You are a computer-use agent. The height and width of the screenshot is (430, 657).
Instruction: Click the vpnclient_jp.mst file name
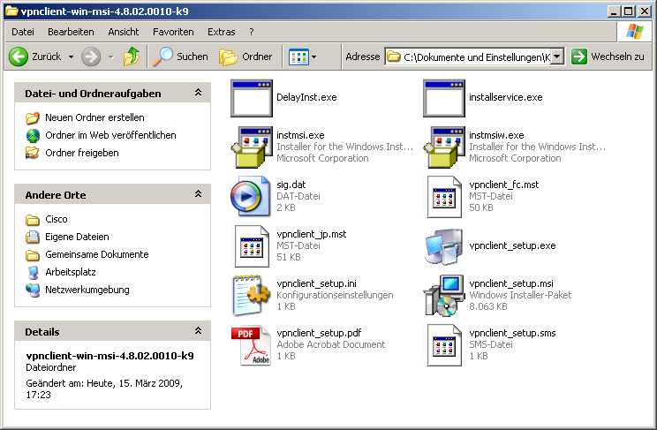click(x=312, y=234)
